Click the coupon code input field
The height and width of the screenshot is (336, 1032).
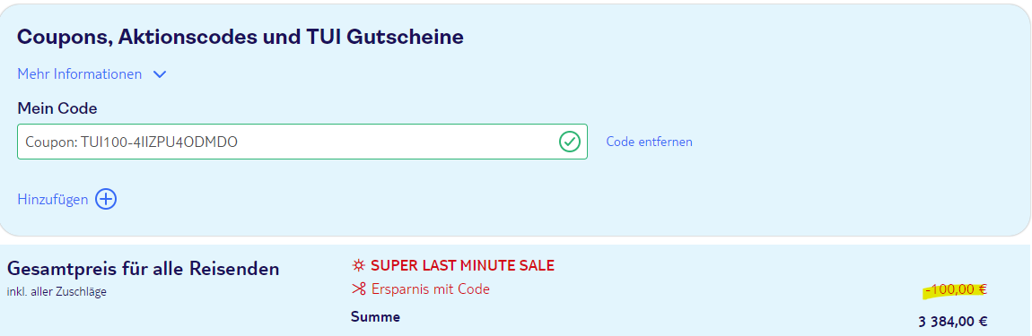302,142
